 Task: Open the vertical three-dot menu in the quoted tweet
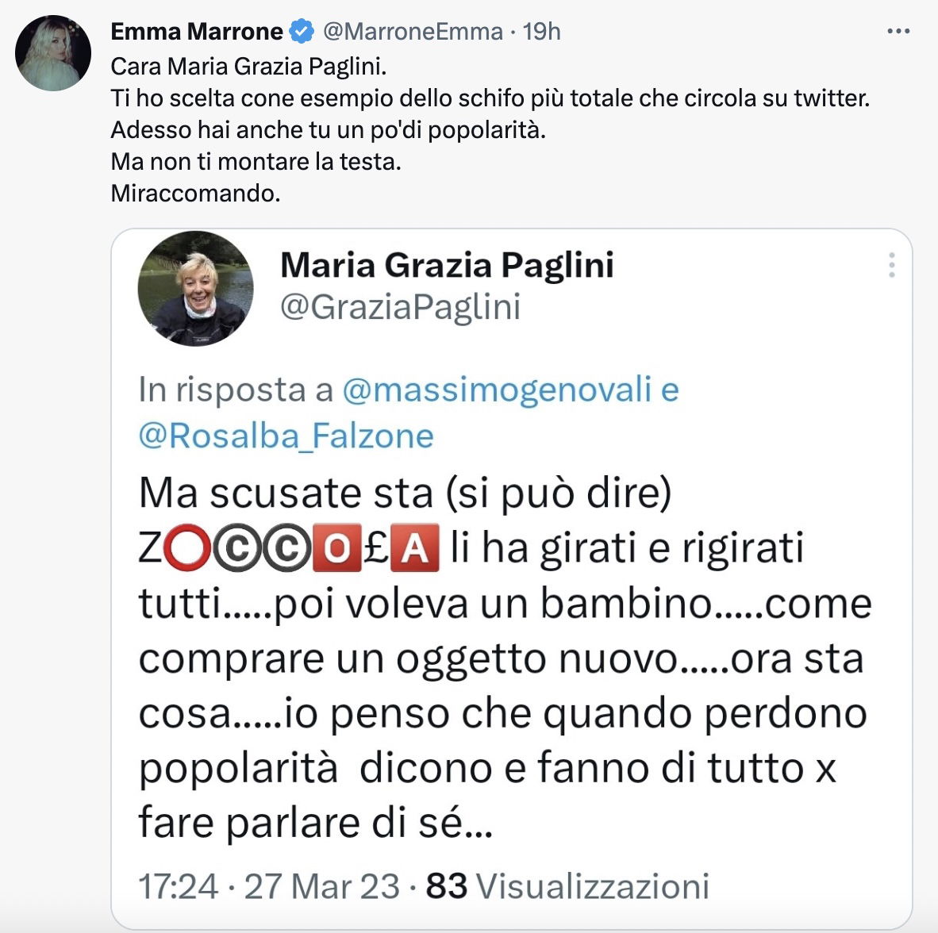(891, 265)
